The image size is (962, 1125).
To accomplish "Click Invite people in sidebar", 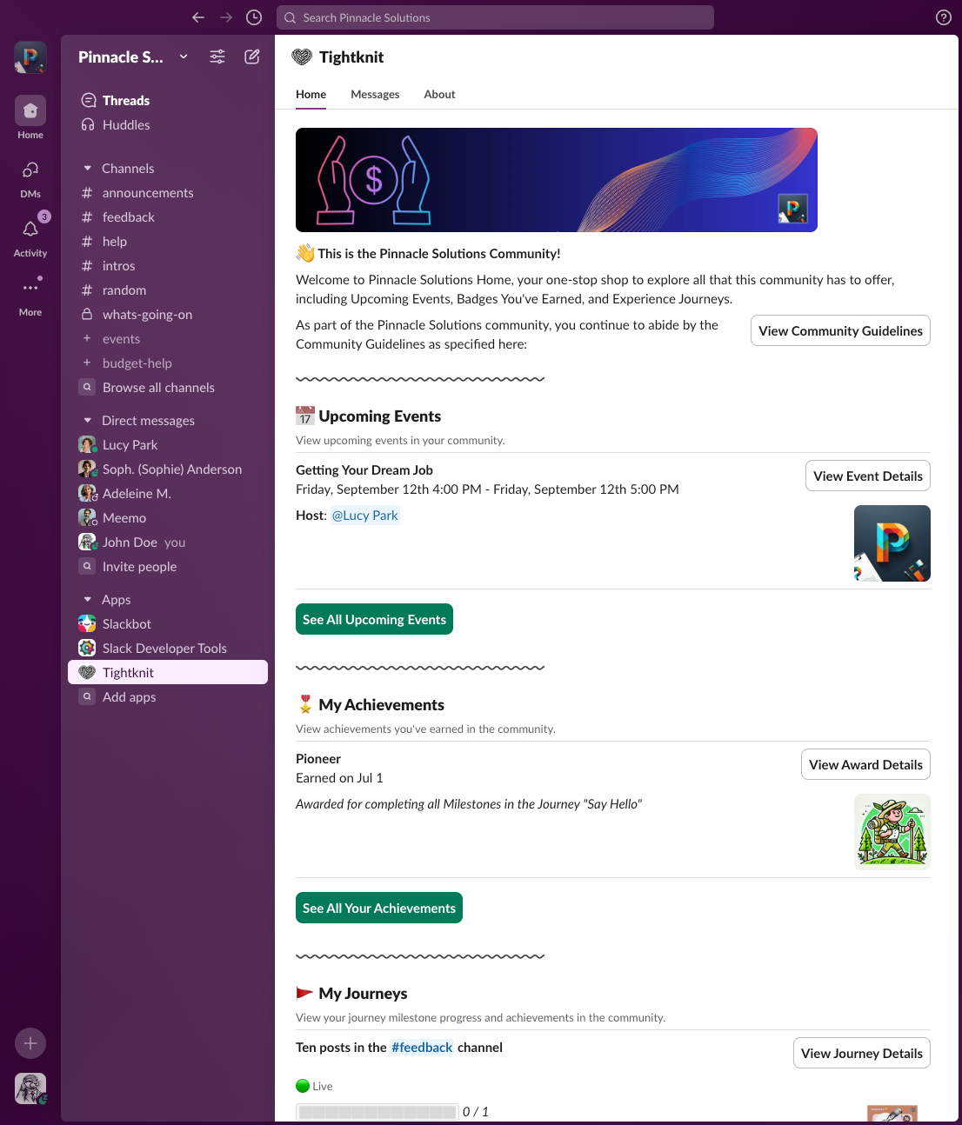I will (x=168, y=567).
